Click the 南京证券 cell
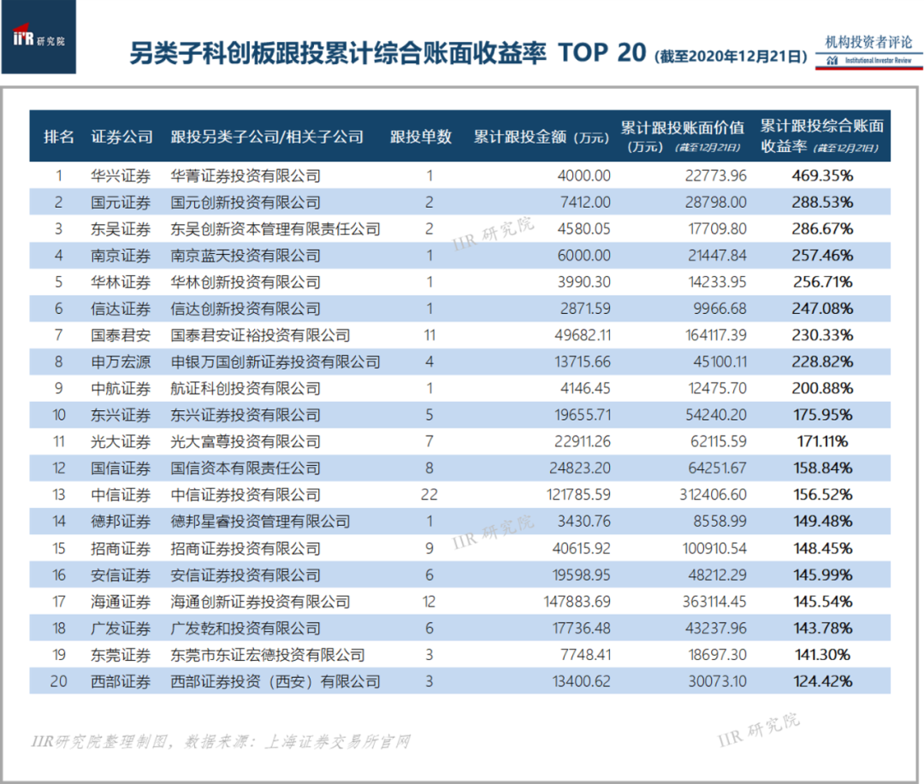Image resolution: width=924 pixels, height=784 pixels. (121, 255)
